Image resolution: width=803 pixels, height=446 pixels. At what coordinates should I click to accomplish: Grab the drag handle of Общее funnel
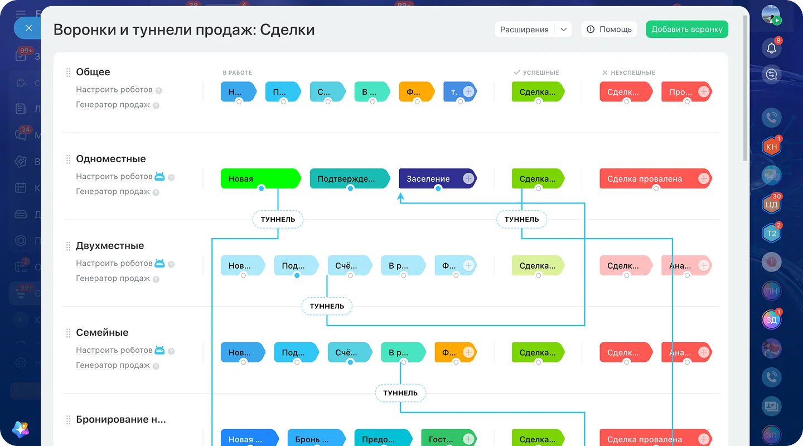coord(68,72)
